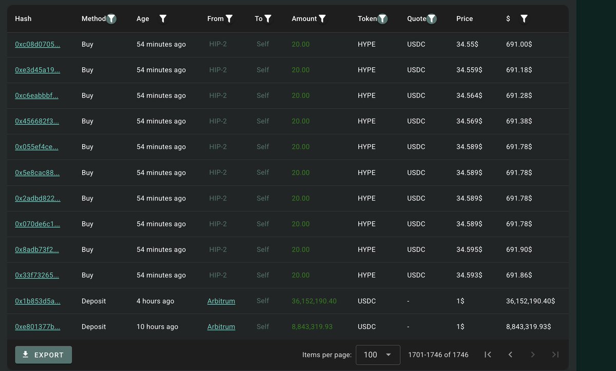Select value 691.18$ cell
The width and height of the screenshot is (616, 371).
[519, 70]
